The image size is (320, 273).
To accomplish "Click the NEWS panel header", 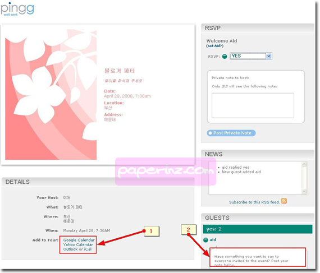I will point(258,154).
